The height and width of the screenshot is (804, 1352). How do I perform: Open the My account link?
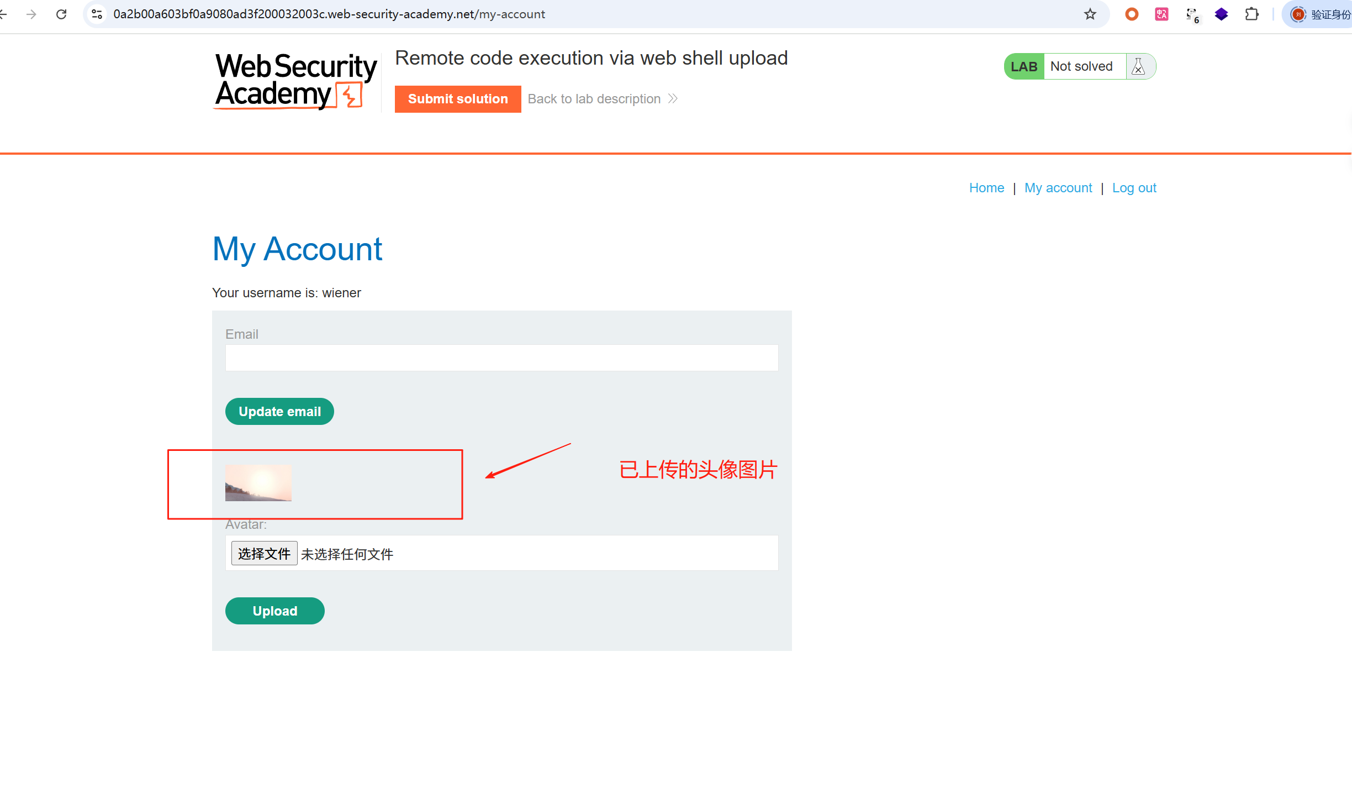[1058, 188]
